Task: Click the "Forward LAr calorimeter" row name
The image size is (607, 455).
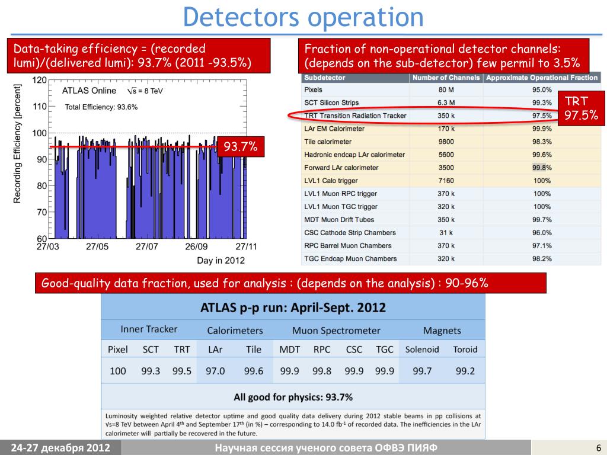Action: pos(341,168)
